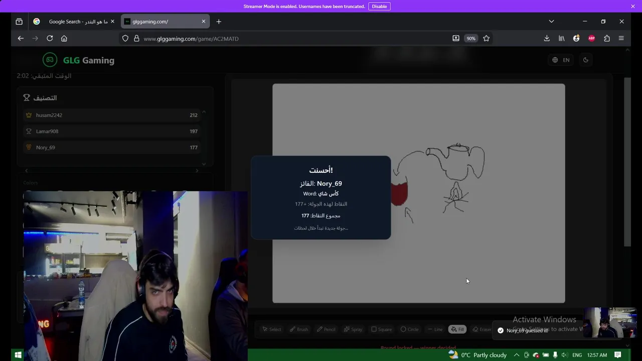Viewport: 642px width, 361px height.
Task: Open the weather widget 0°C
Action: 477,355
